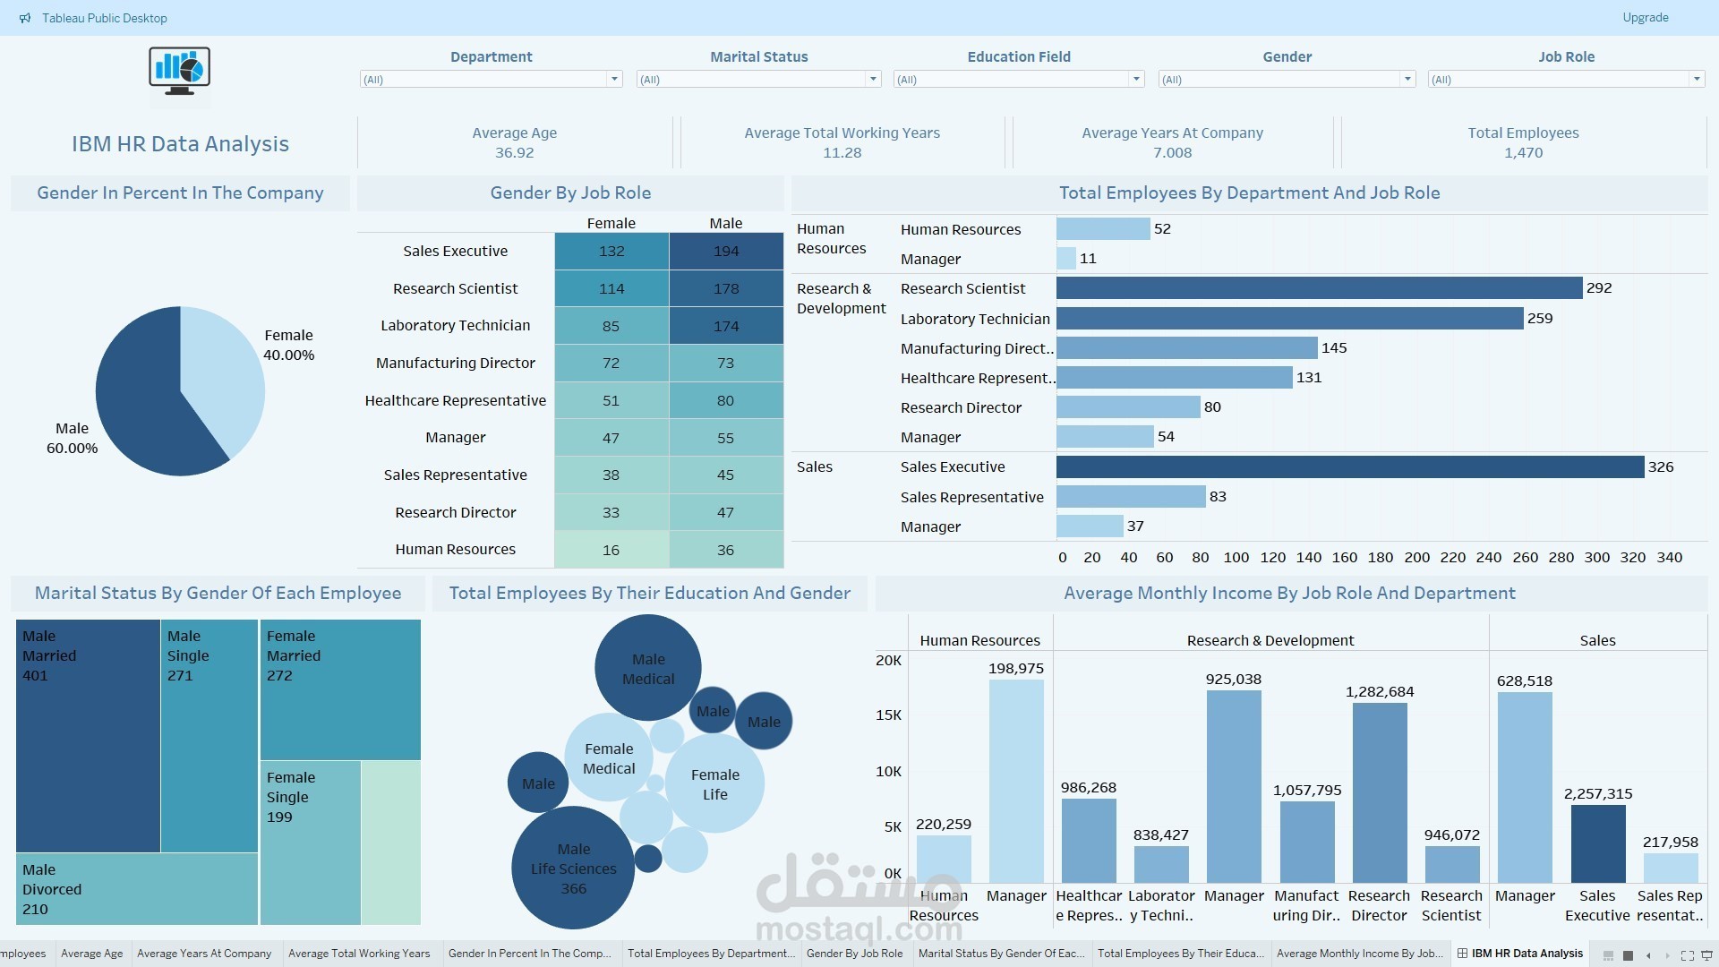This screenshot has height=967, width=1719.
Task: Start presentation mode
Action: (x=1706, y=955)
